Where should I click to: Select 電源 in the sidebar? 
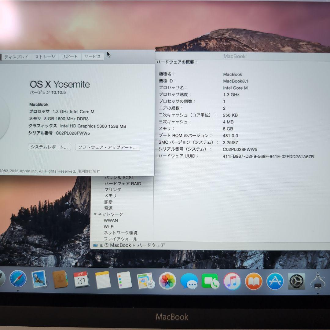point(108,208)
